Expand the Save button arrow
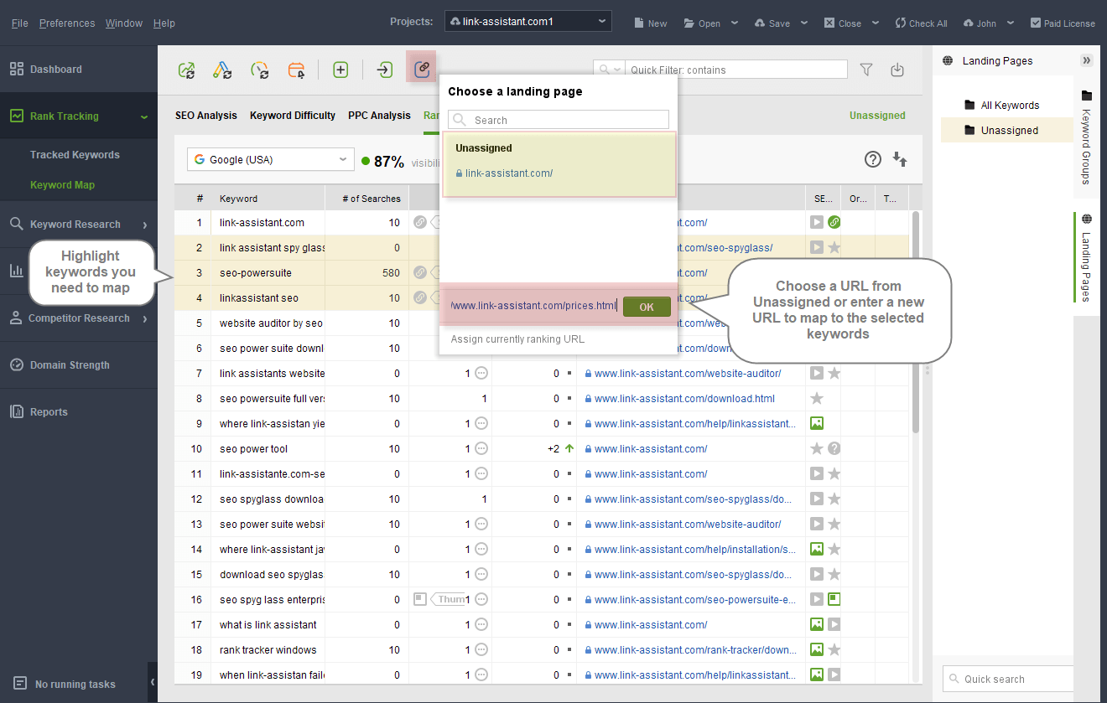The height and width of the screenshot is (703, 1107). pyautogui.click(x=804, y=23)
